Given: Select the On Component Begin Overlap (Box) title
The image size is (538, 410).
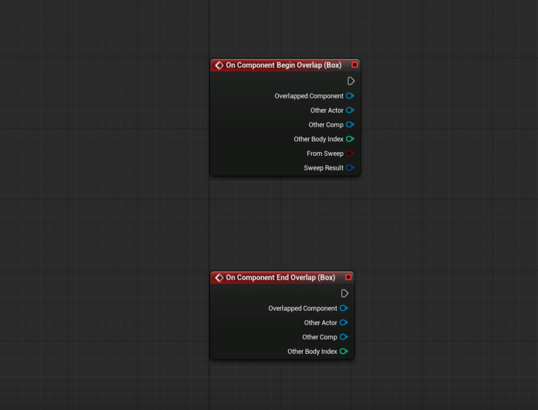Looking at the screenshot, I should (284, 65).
